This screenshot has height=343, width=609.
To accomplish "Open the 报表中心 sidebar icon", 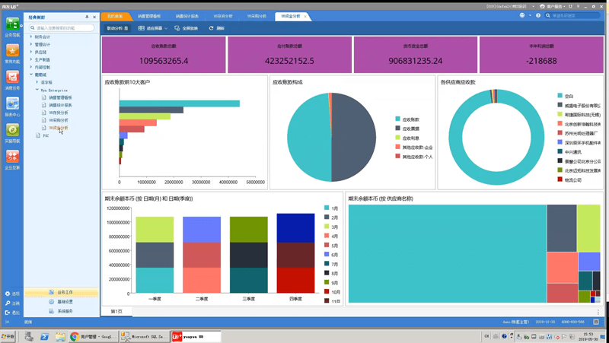I will pos(12,103).
